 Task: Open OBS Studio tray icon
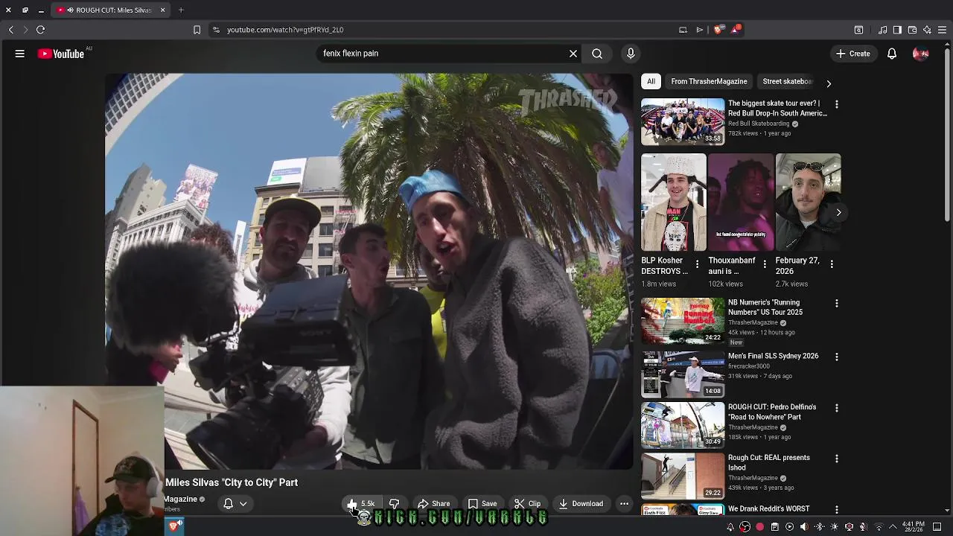[x=745, y=527]
